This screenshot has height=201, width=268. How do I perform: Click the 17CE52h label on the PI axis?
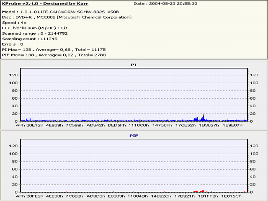coord(186,125)
